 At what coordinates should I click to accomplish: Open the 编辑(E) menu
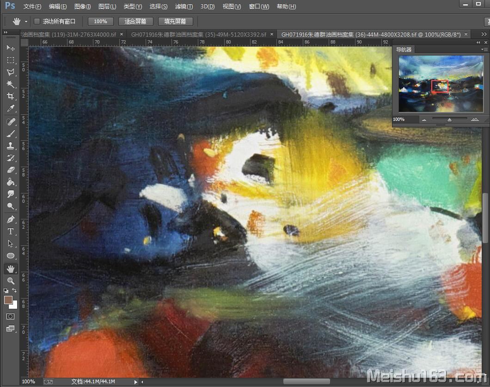tap(58, 6)
